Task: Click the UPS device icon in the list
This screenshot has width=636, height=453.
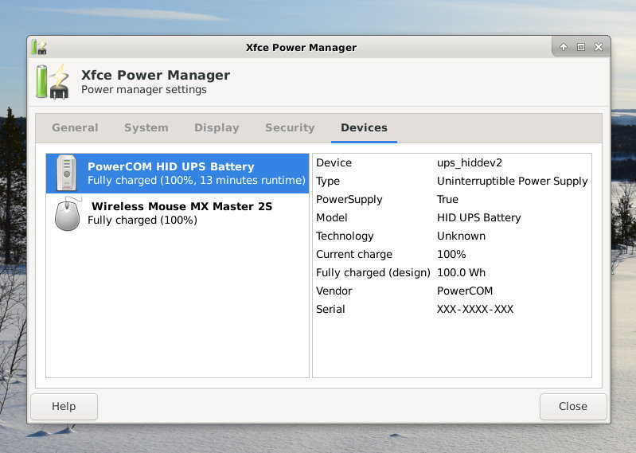Action: [67, 173]
